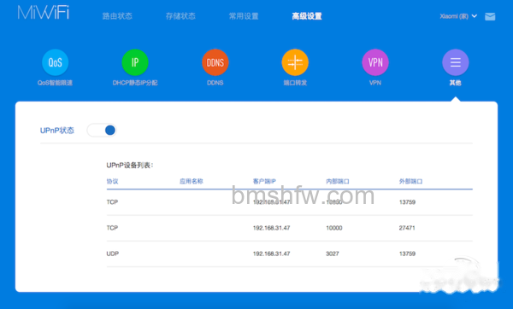The image size is (513, 309).
Task: Click client IP in port 10000 row
Action: tap(272, 228)
